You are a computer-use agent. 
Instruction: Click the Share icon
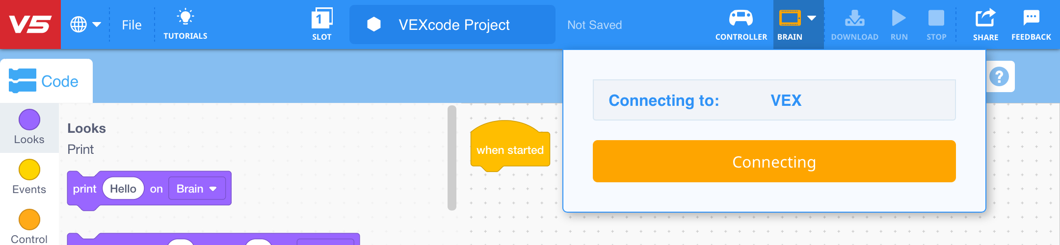[985, 19]
